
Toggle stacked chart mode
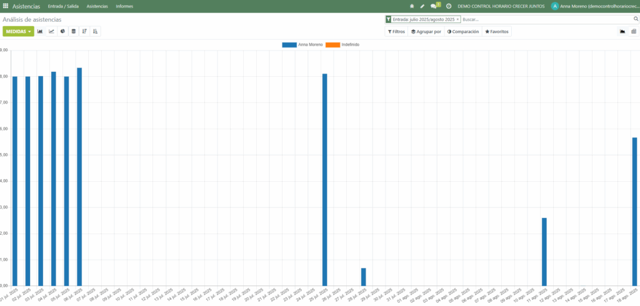click(x=74, y=31)
